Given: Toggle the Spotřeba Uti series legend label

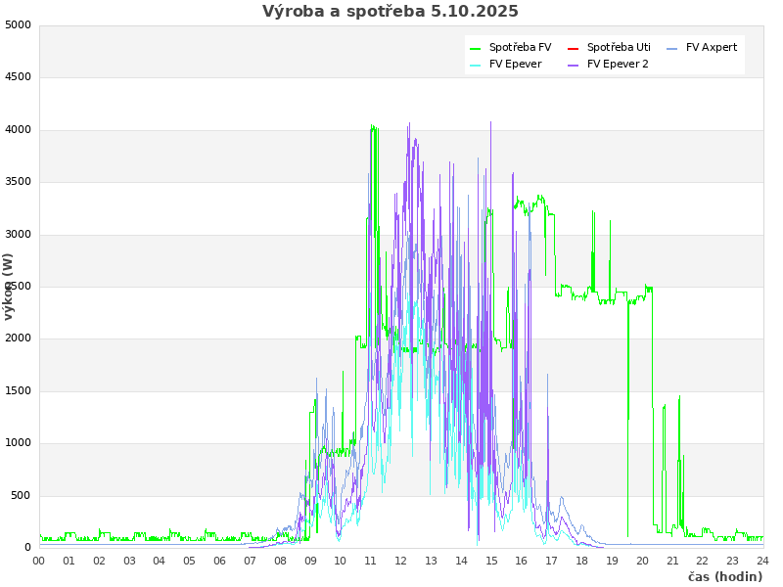Looking at the screenshot, I should point(619,48).
